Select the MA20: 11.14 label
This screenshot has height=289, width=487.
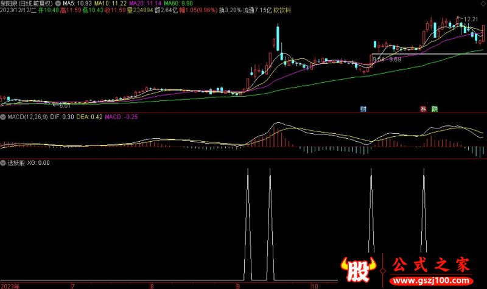145,4
